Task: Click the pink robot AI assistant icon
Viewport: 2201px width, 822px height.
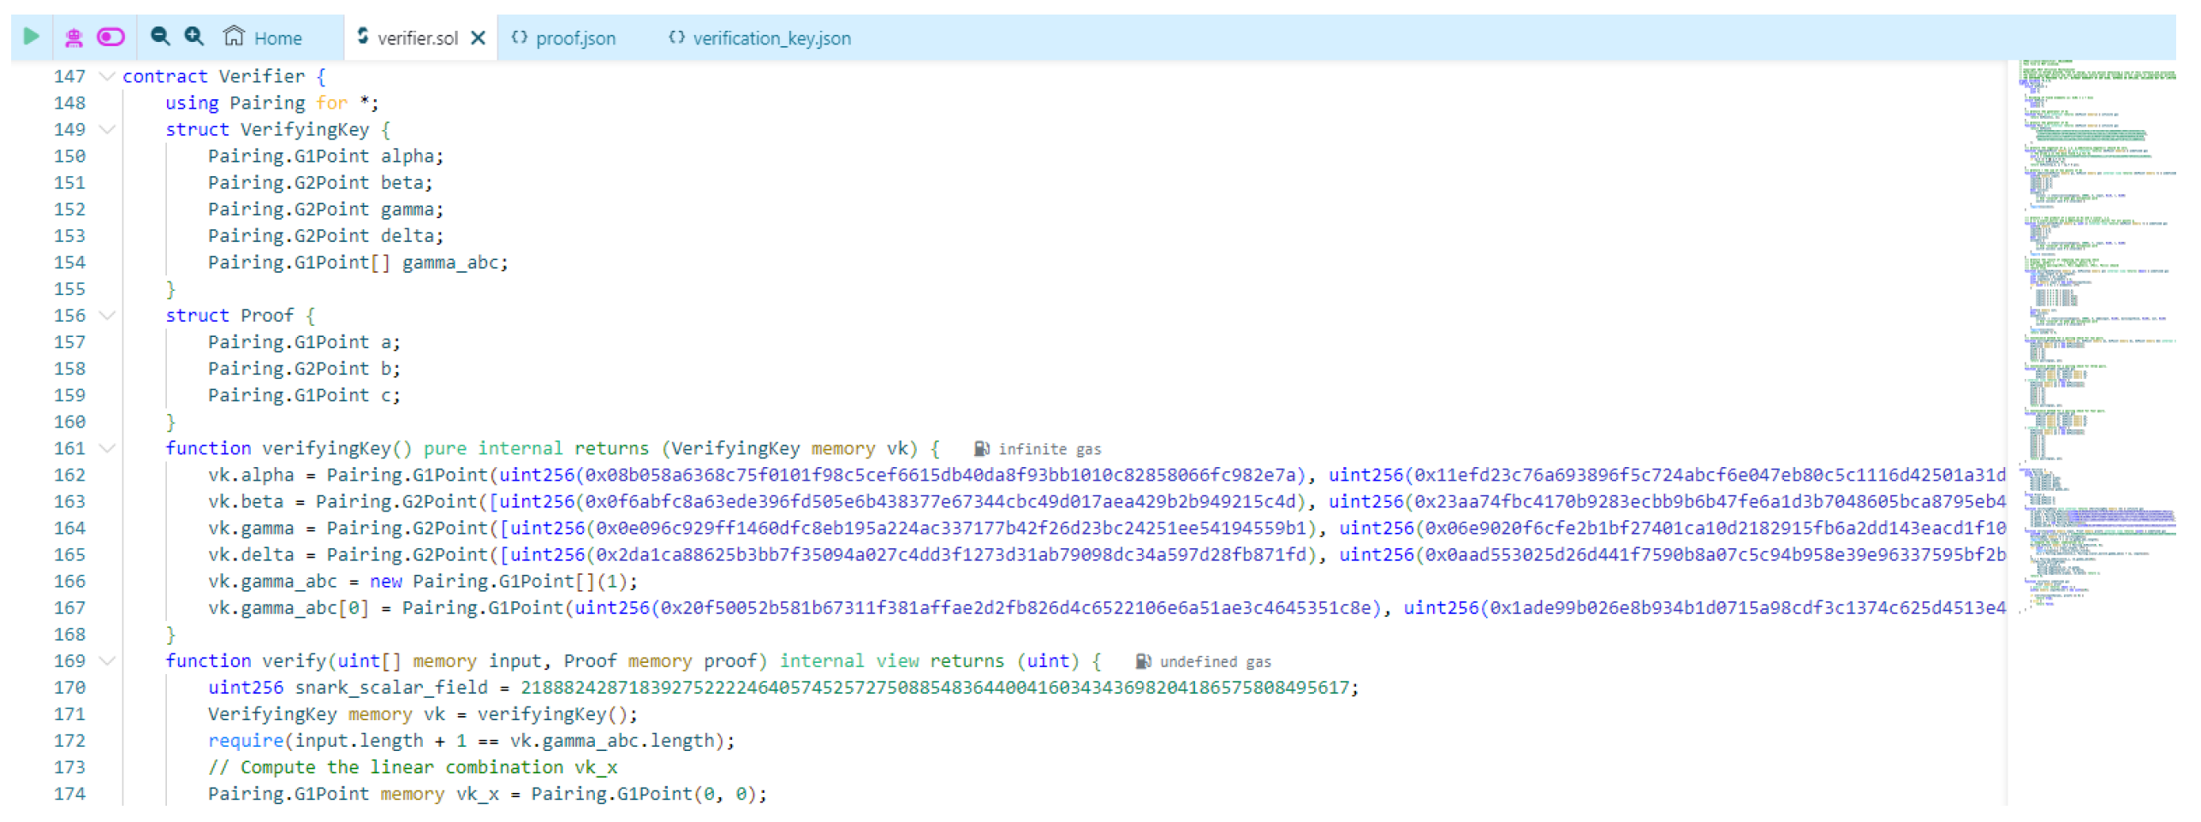Action: pos(74,37)
